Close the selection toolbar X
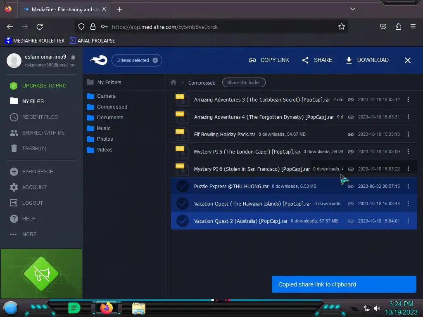Viewport: 423px width, 317px height. [408, 60]
